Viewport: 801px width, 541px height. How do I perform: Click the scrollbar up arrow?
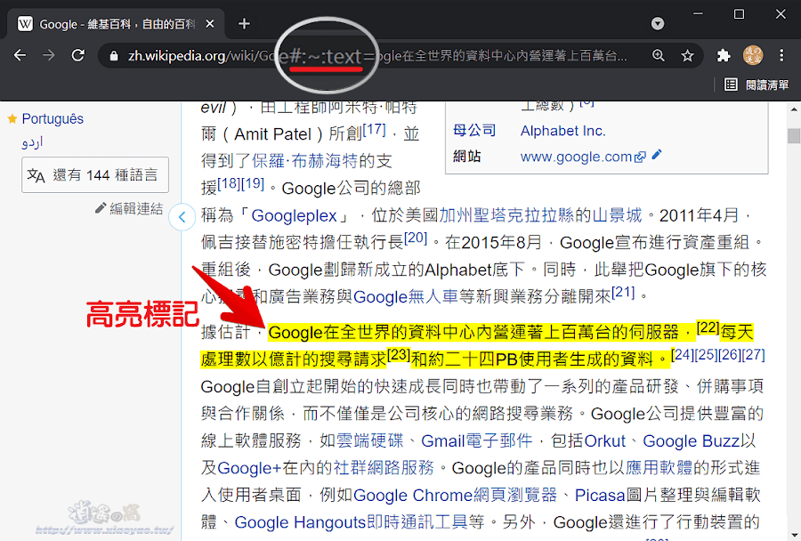pos(793,109)
